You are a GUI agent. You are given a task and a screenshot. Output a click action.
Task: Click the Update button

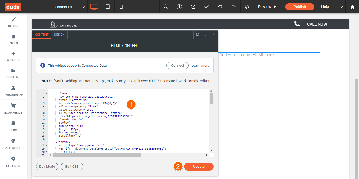click(199, 167)
